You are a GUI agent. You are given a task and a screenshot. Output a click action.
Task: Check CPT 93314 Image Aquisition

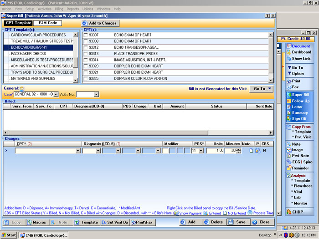(86, 60)
